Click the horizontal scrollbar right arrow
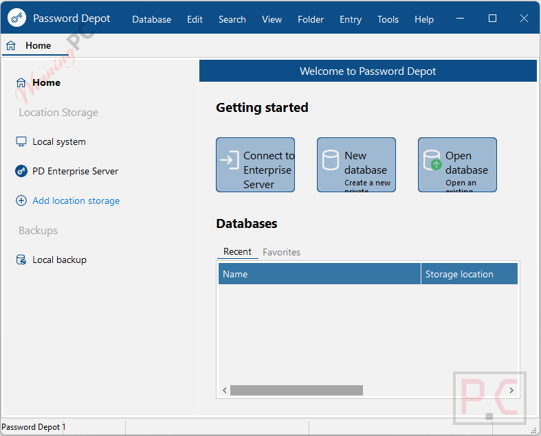The height and width of the screenshot is (436, 541). (x=511, y=390)
